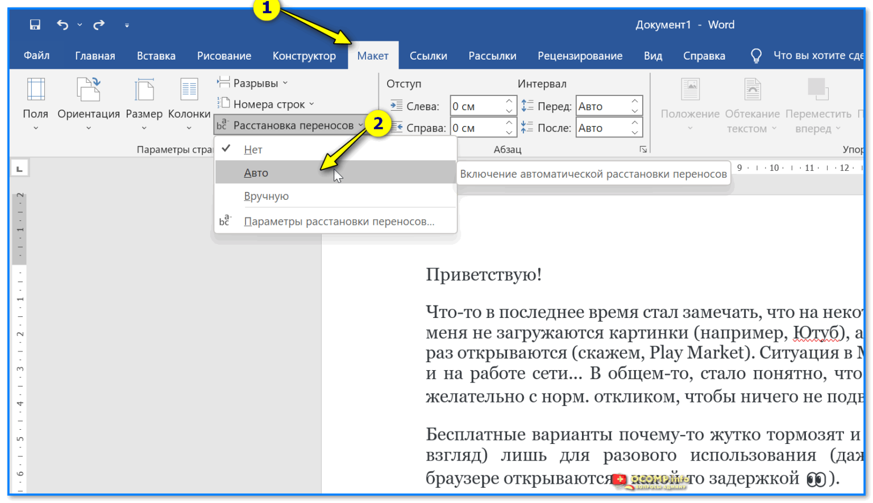Switch to the Рассылки tab
Screen dimensions: 873x503
click(492, 56)
